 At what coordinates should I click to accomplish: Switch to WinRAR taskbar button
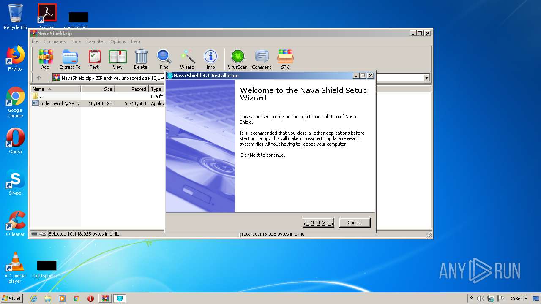click(x=105, y=299)
